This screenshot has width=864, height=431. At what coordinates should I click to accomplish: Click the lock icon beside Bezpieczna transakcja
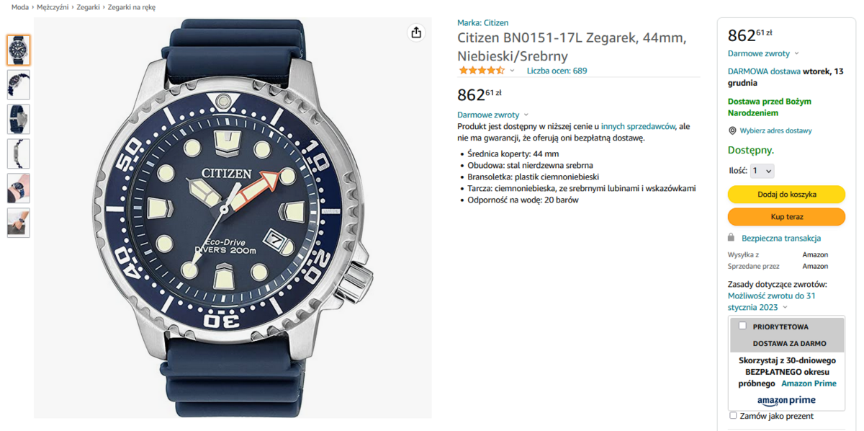pos(732,237)
